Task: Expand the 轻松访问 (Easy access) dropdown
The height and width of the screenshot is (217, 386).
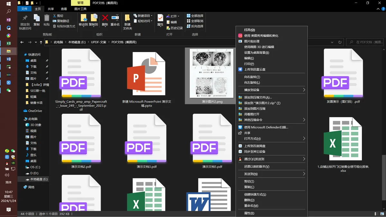Action: [x=143, y=21]
